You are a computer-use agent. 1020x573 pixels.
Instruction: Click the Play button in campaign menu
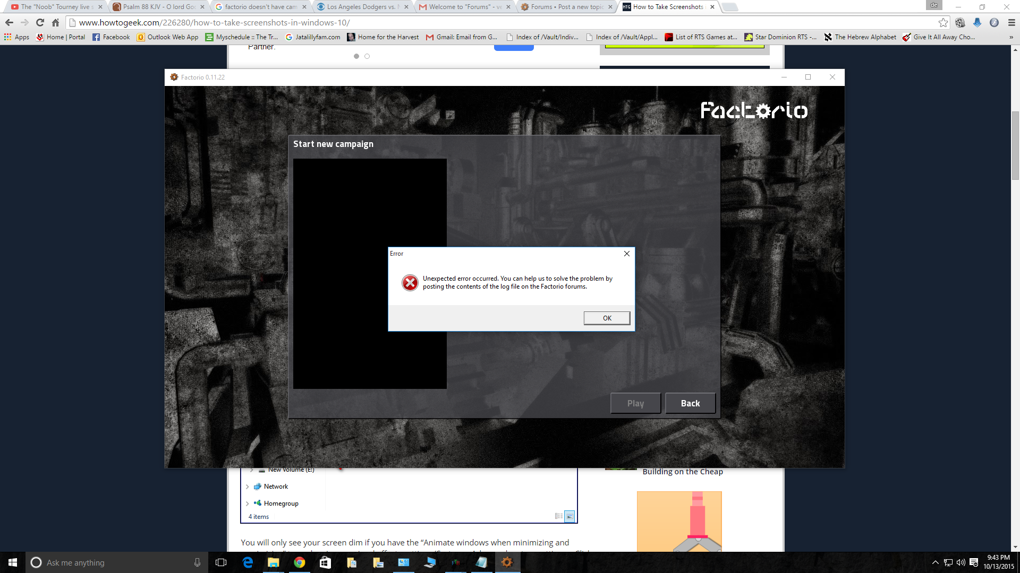(x=635, y=403)
